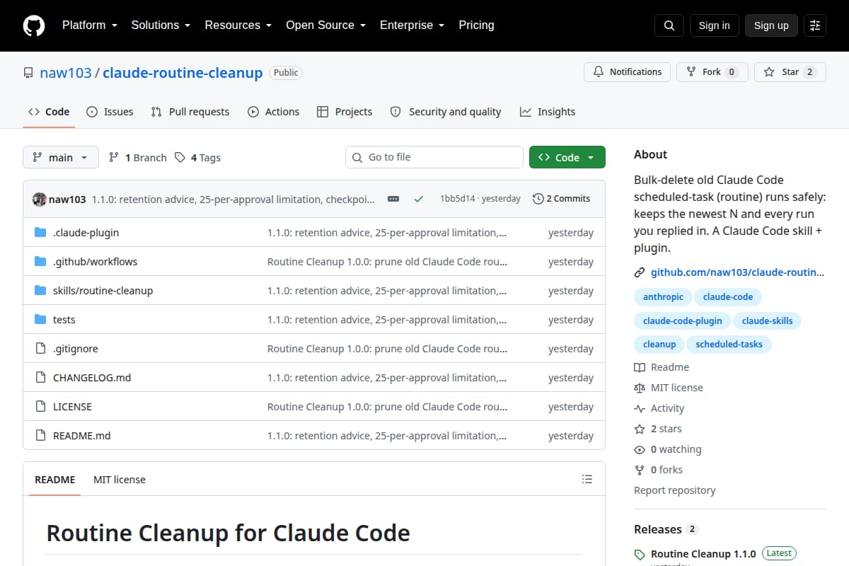Open the CHANGELOG.md file
The height and width of the screenshot is (566, 849).
pyautogui.click(x=92, y=378)
